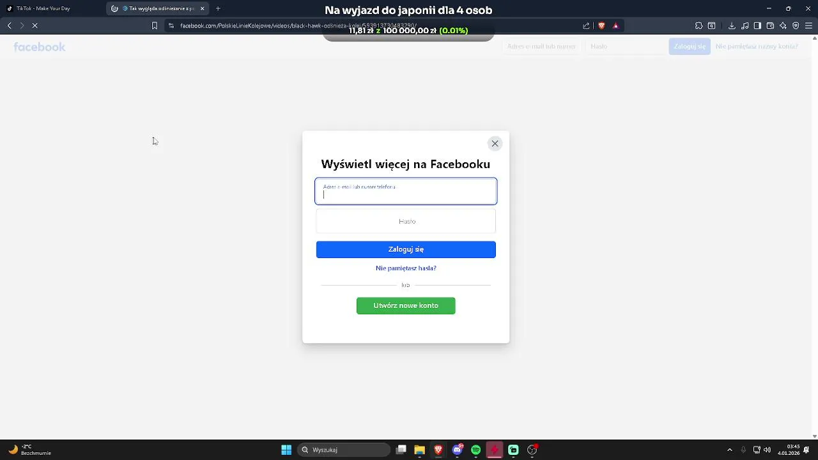Click the Facebook logo in header
818x460 pixels.
[x=40, y=47]
